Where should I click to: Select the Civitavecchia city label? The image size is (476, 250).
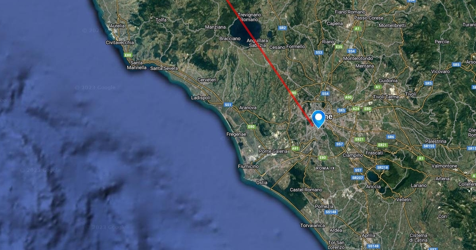click(x=119, y=42)
